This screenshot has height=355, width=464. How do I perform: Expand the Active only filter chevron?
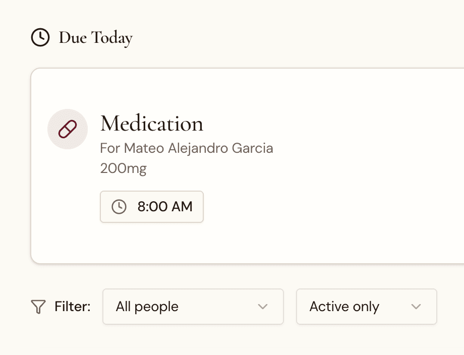point(416,307)
